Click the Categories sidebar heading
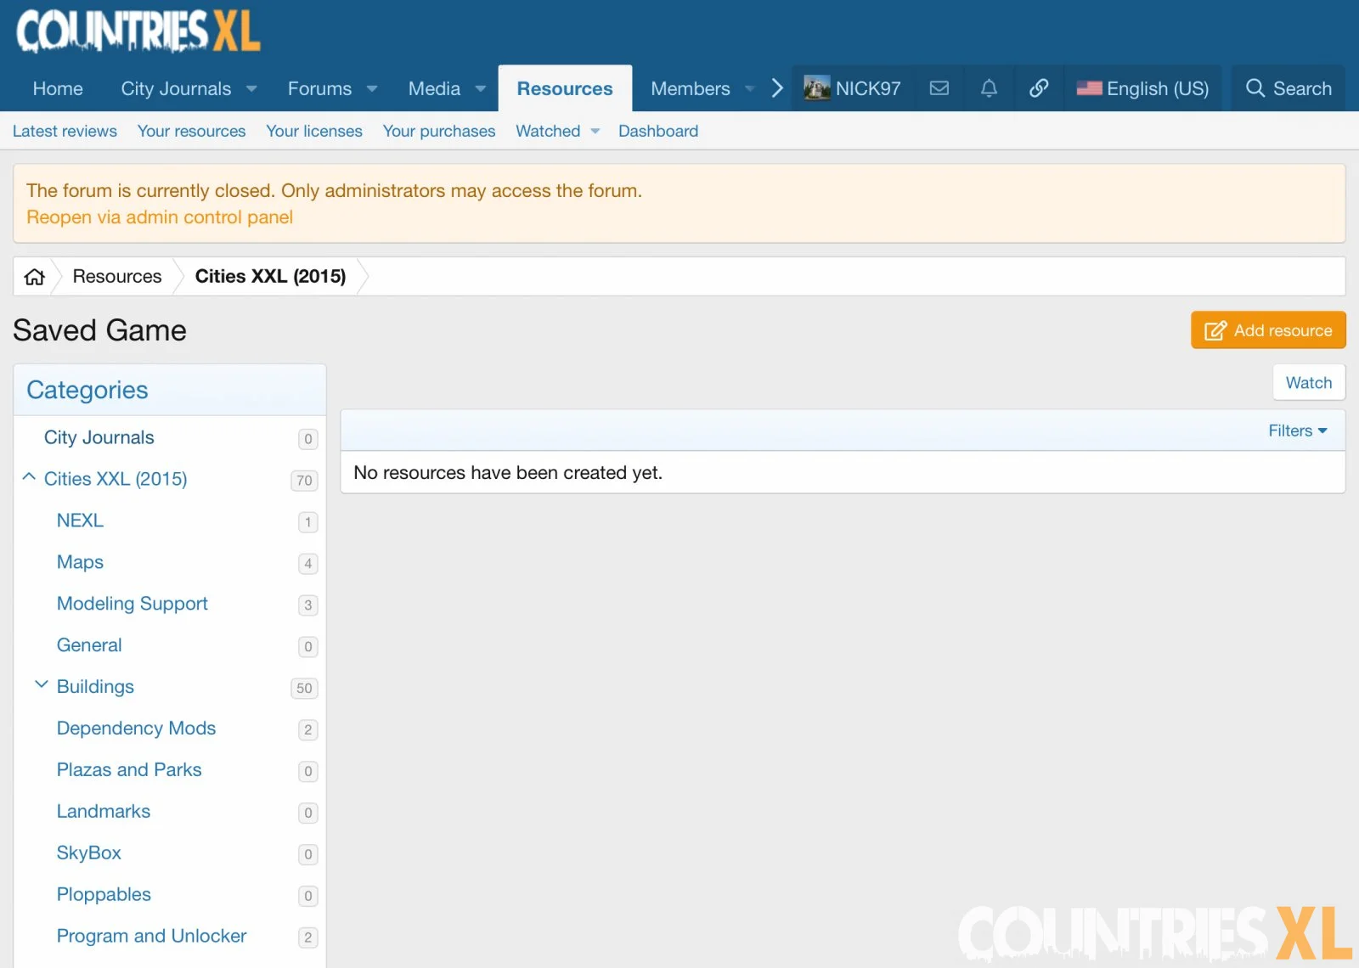Screen dimensions: 1359x968 [x=87, y=390]
